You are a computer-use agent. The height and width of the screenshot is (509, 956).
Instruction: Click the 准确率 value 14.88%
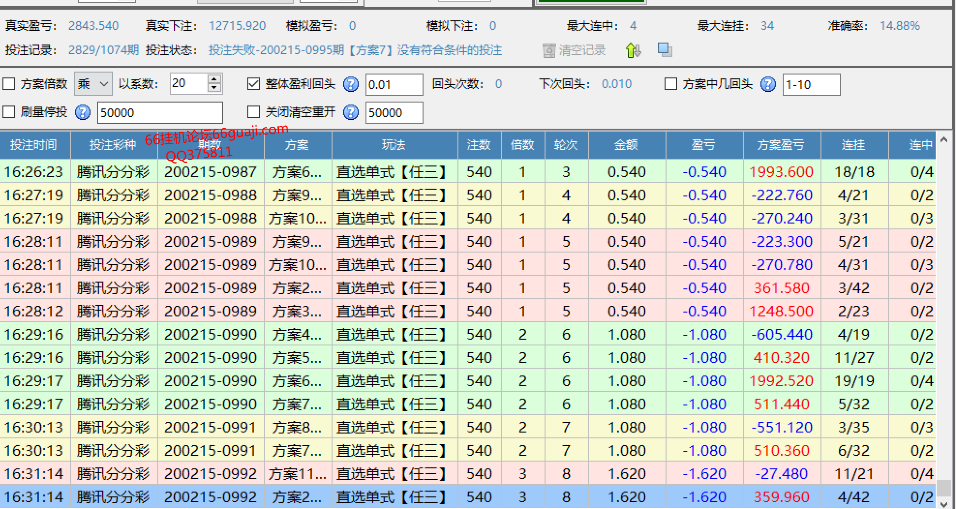click(x=900, y=26)
